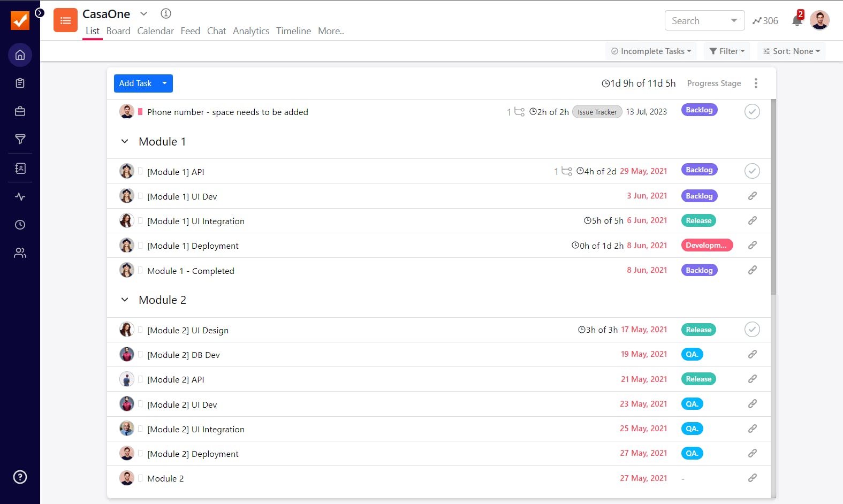Click the Issue Tracker tag on the Phone number task
Image resolution: width=843 pixels, height=504 pixels.
[597, 112]
